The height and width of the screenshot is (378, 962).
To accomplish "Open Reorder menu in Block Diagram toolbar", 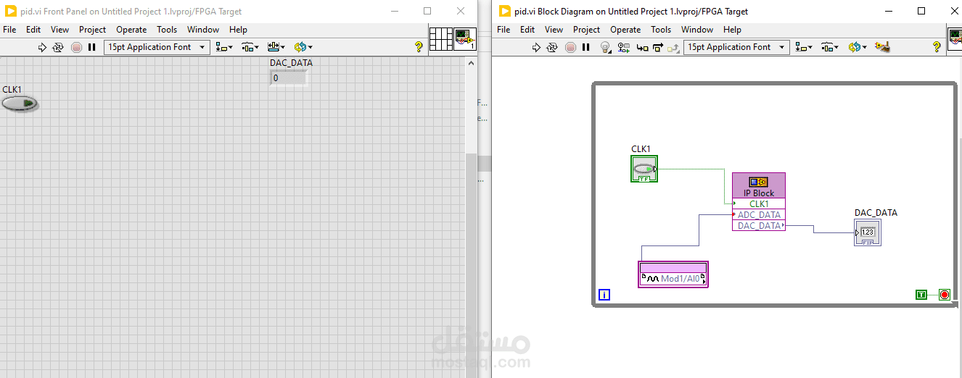I will (x=858, y=47).
